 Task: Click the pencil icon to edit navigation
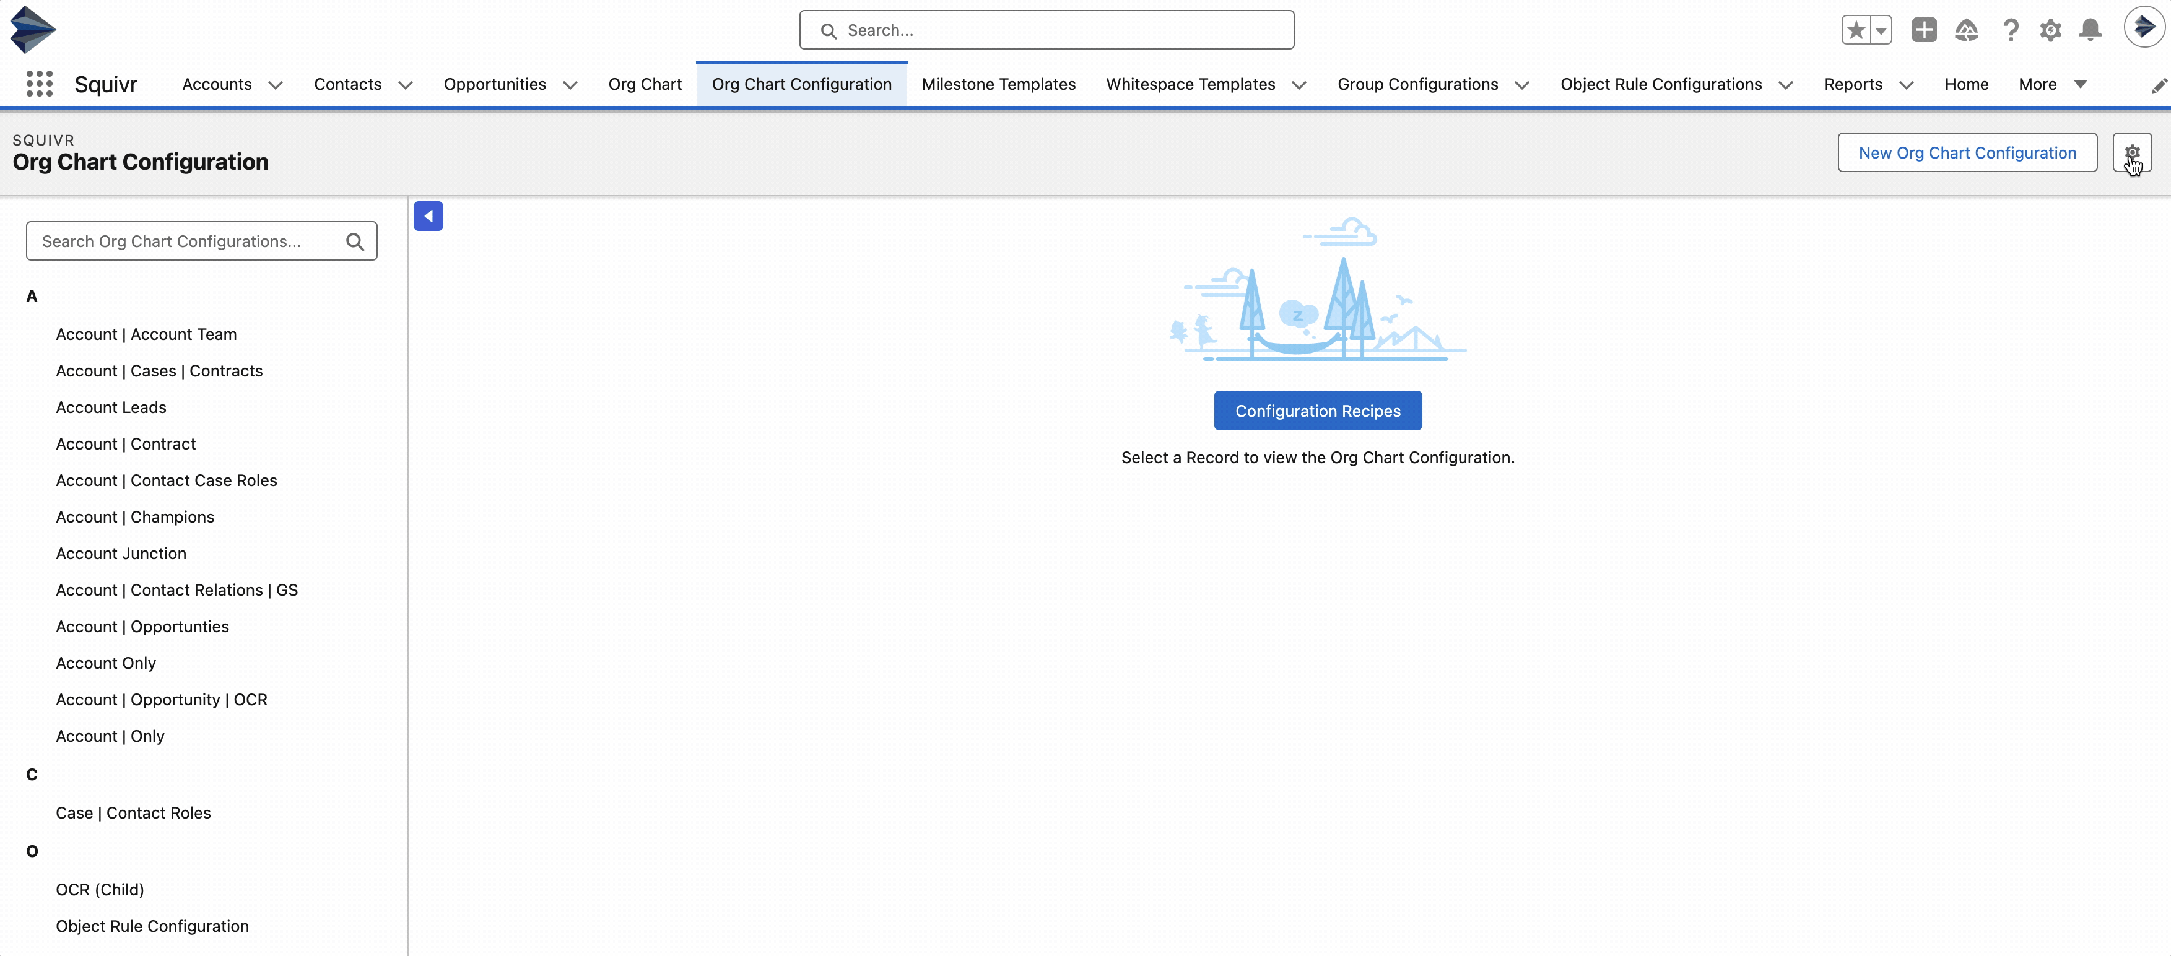tap(2159, 85)
